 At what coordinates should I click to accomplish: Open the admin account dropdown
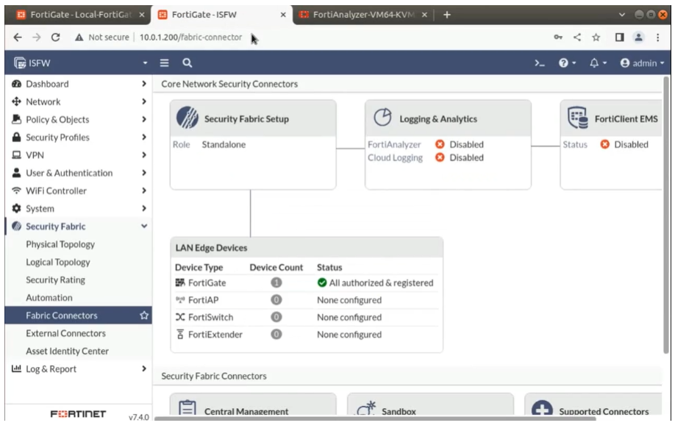[643, 63]
